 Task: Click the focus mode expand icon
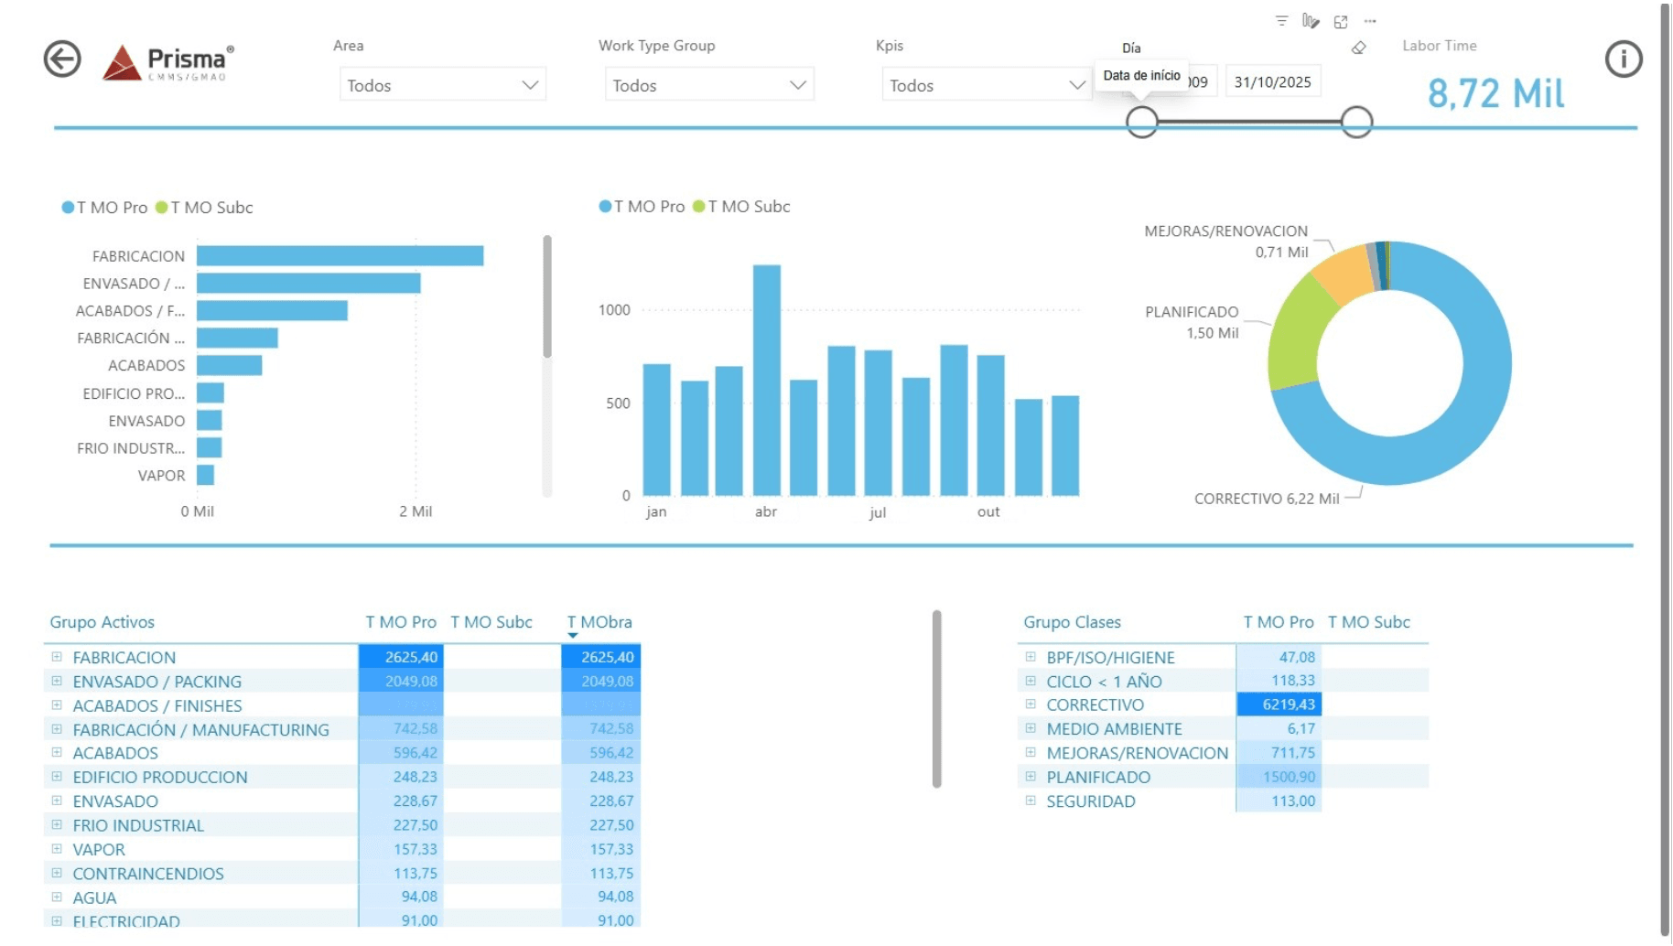click(x=1342, y=20)
